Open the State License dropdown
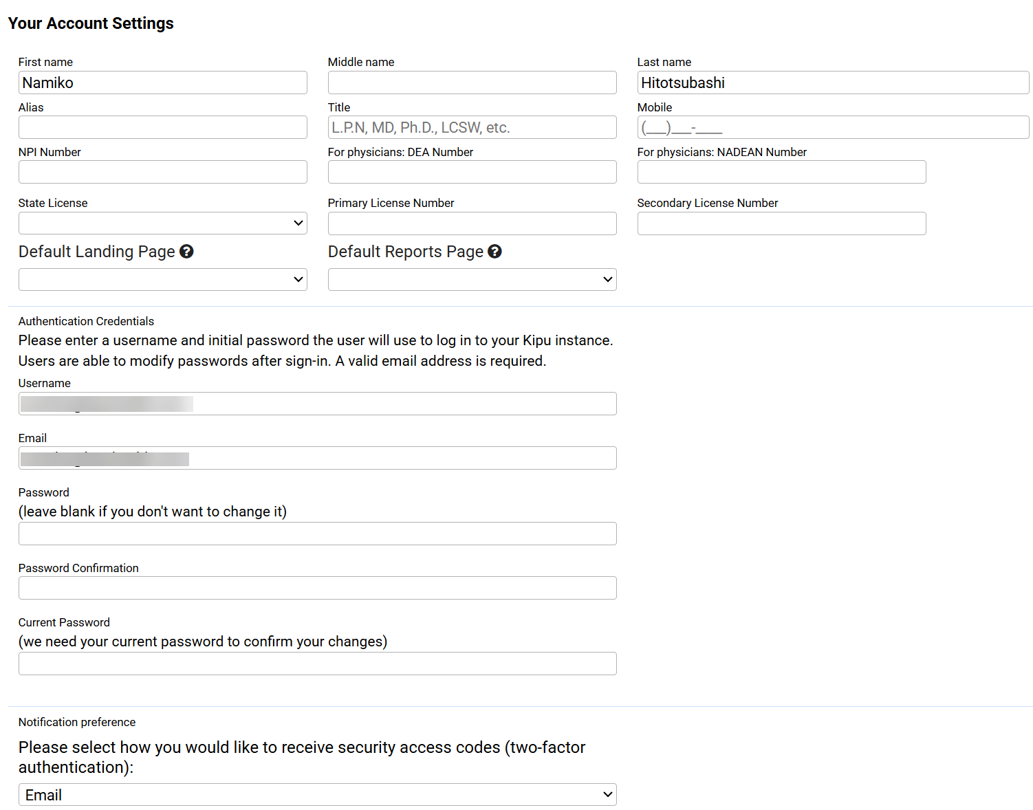This screenshot has width=1033, height=810. tap(162, 223)
